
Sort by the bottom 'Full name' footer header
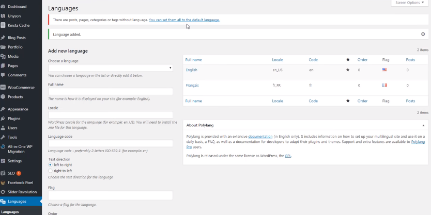(x=193, y=101)
